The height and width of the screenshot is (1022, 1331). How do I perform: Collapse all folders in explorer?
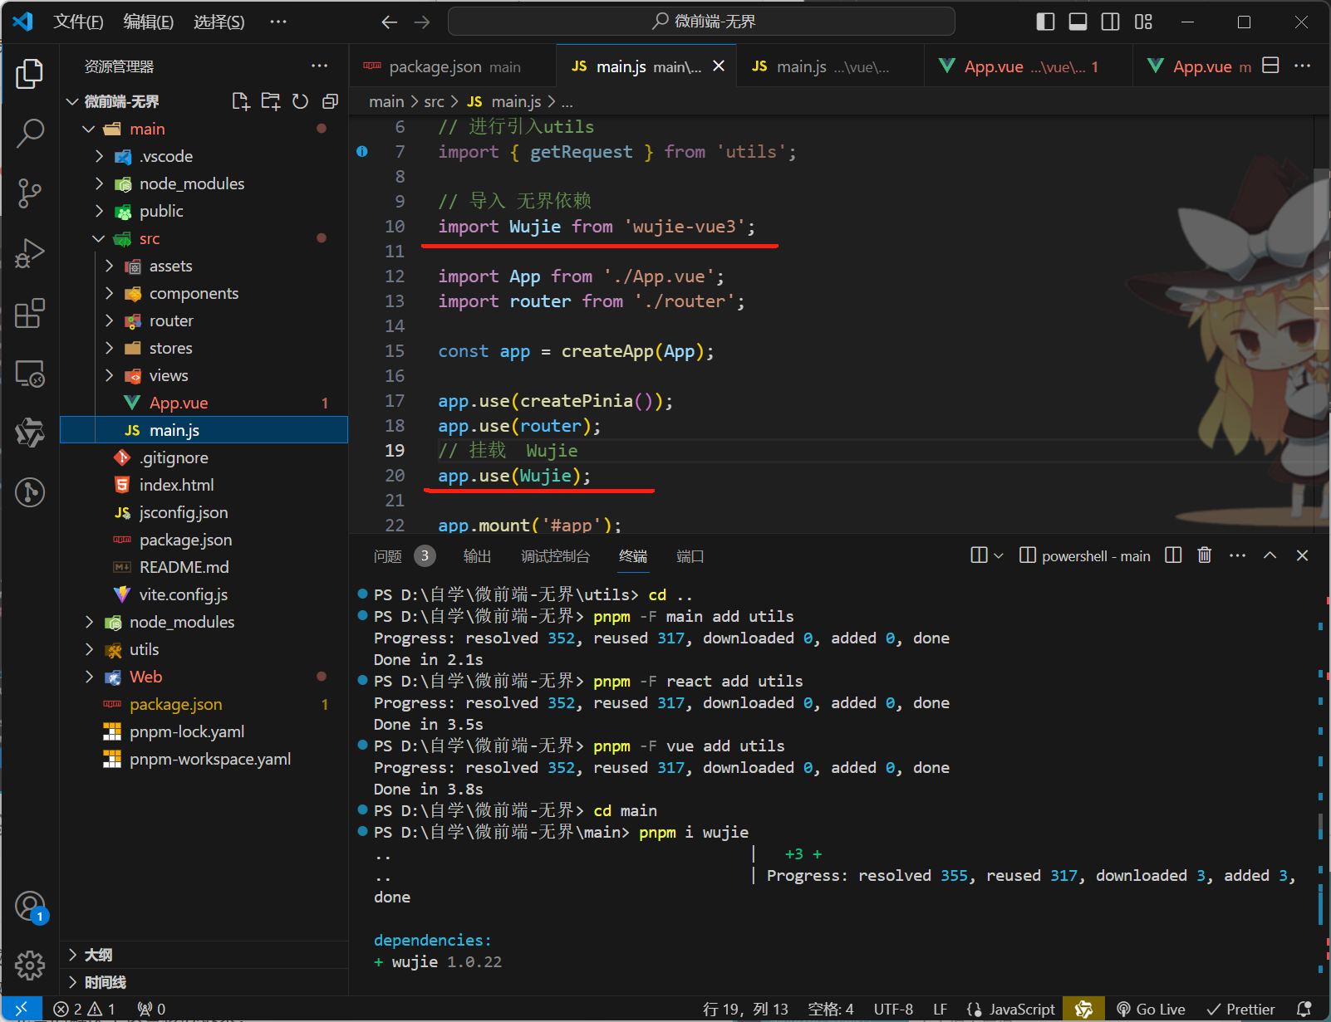[x=330, y=101]
